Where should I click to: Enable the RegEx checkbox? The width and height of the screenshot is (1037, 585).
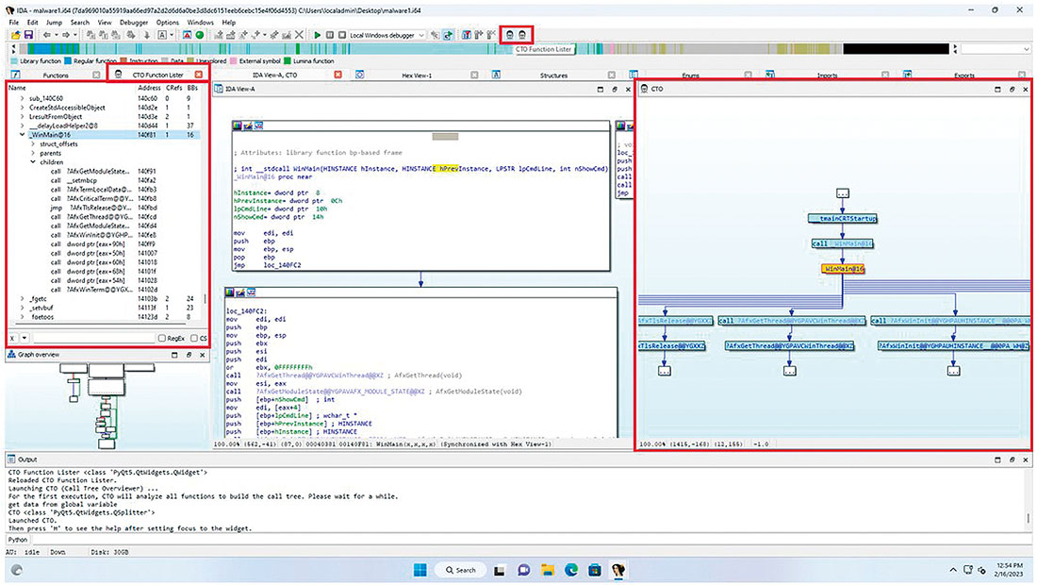pos(162,338)
